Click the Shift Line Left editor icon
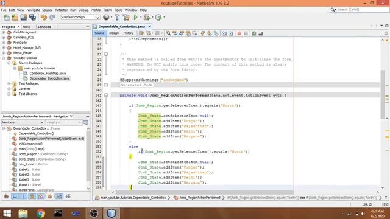The image size is (390, 219). [x=224, y=33]
